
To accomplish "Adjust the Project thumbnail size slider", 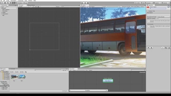I will pos(65,91).
